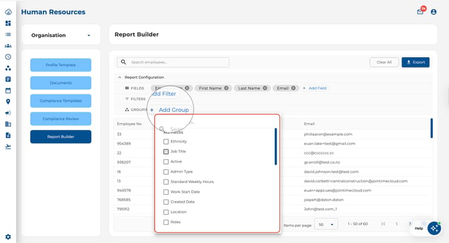Viewport: 449px width, 243px height.
Task: Open the items per page dropdown
Action: (326, 224)
